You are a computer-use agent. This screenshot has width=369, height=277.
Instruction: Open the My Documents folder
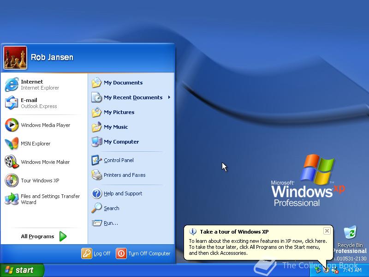click(x=131, y=83)
